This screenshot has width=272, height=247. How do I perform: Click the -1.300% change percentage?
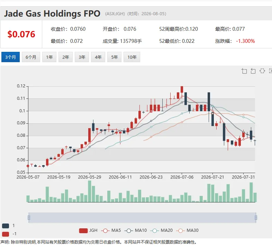tap(245, 41)
